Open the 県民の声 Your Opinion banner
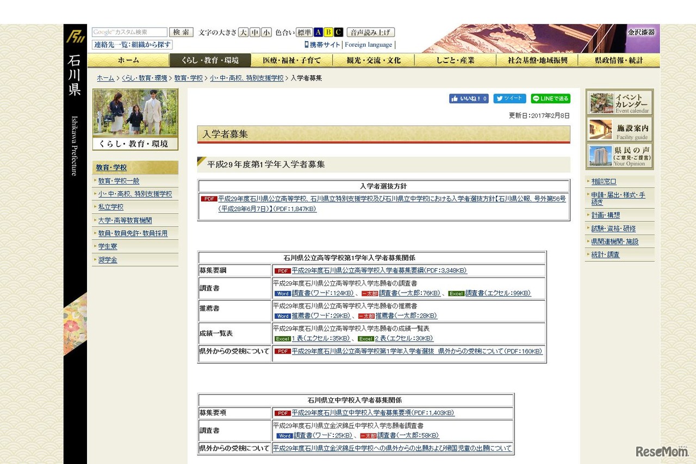 (x=619, y=156)
